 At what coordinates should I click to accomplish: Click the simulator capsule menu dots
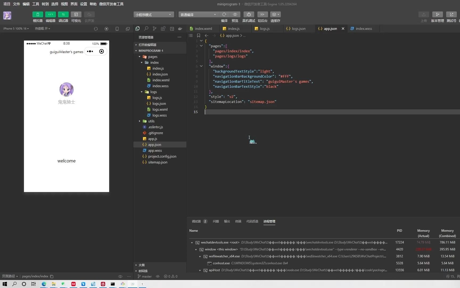[x=90, y=51]
